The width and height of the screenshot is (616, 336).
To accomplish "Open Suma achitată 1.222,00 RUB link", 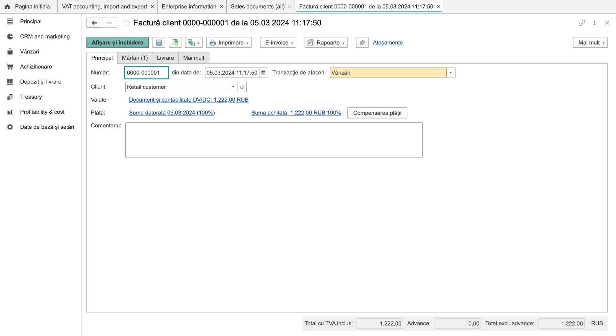I will tap(296, 113).
